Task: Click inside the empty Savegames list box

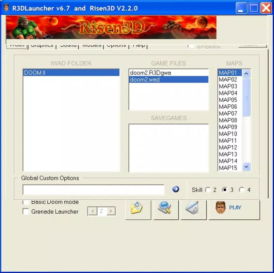Action: 168,148
